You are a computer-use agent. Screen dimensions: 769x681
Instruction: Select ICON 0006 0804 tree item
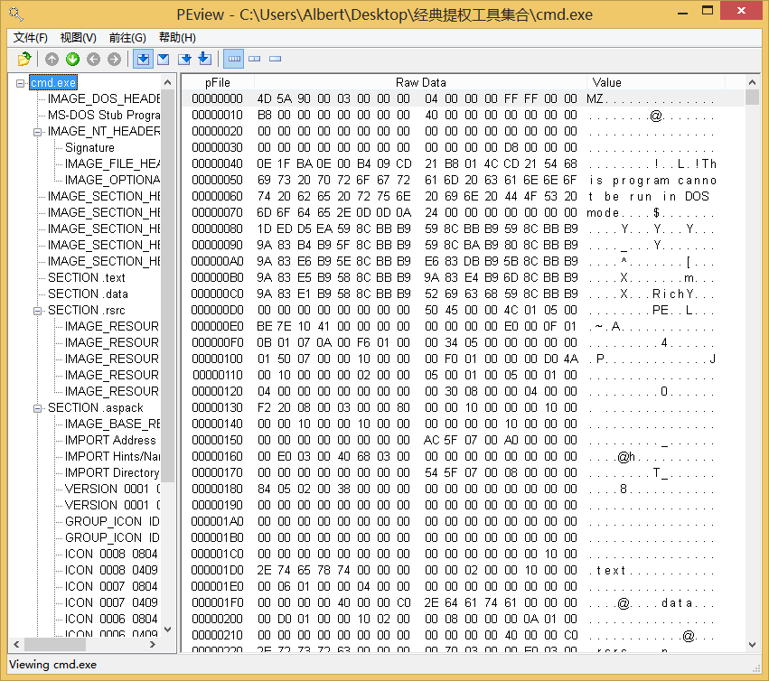(x=111, y=619)
